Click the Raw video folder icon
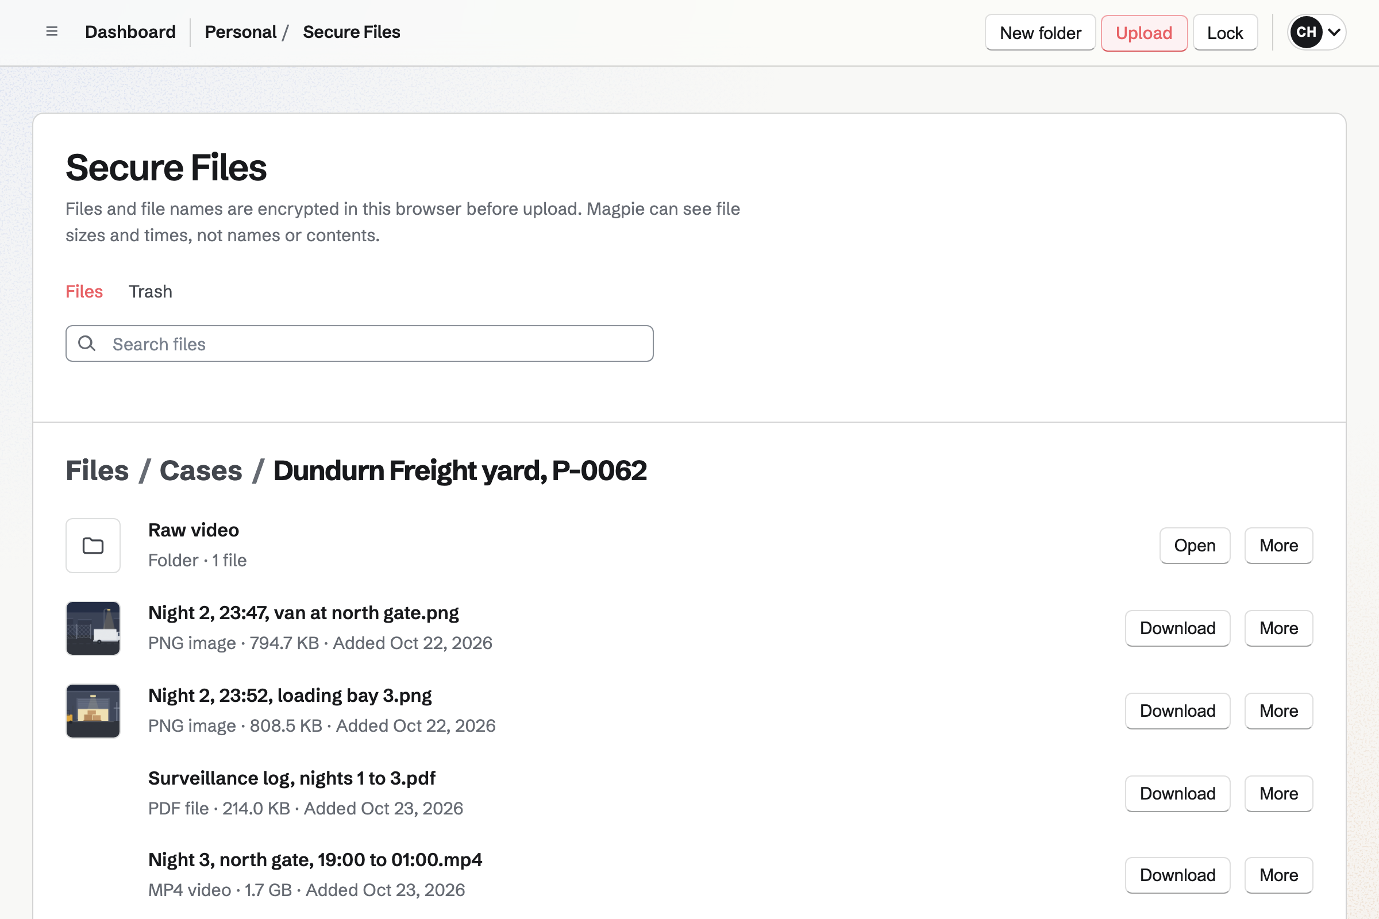Image resolution: width=1379 pixels, height=919 pixels. coord(93,546)
